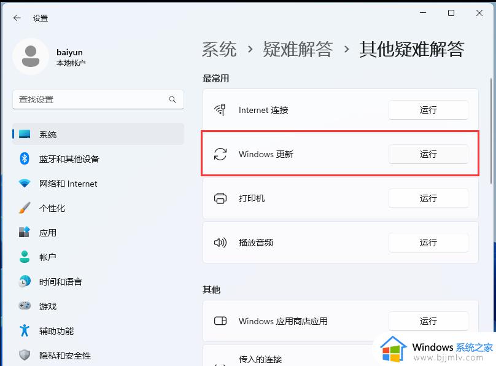496x366 pixels.
Task: Close the Settings window
Action: pos(479,13)
